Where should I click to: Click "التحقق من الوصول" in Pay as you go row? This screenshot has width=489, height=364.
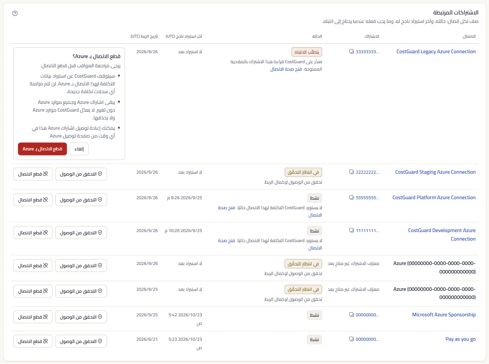[x=81, y=341]
